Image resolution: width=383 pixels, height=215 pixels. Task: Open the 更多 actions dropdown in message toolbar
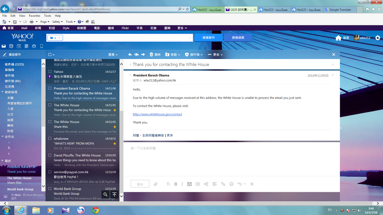click(x=215, y=55)
